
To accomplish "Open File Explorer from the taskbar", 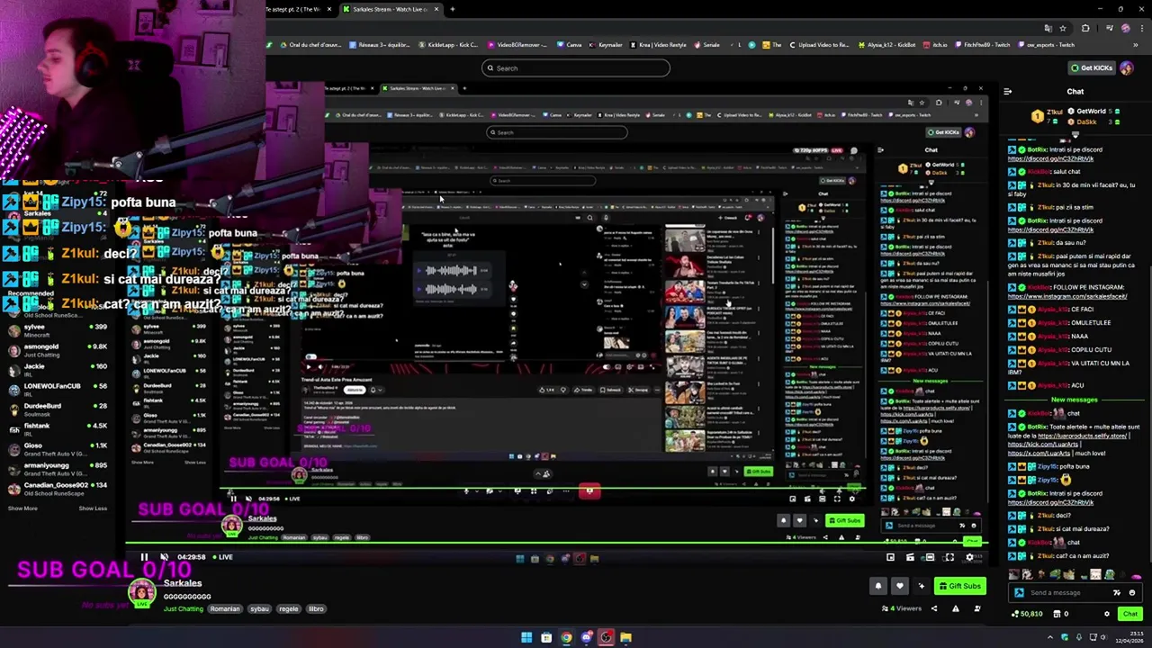I will coord(625,638).
